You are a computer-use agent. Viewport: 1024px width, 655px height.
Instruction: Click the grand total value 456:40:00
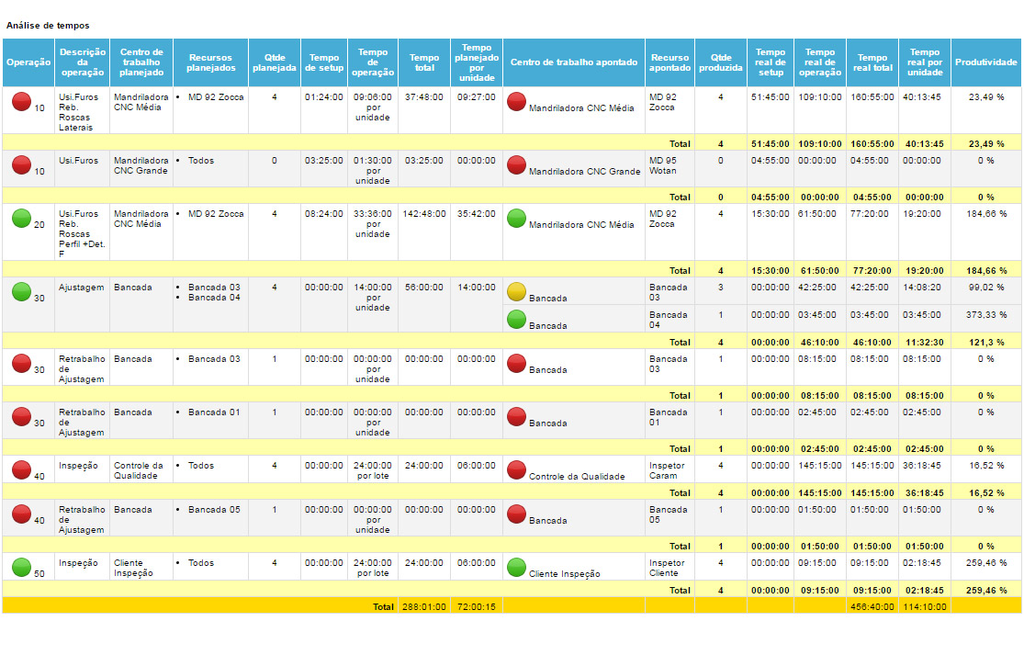(x=872, y=606)
